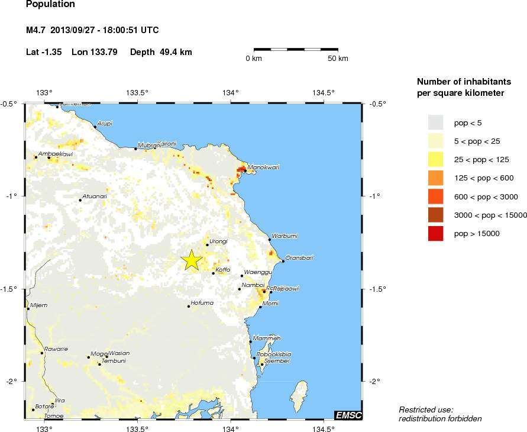
Task: Select the 'pop < 5' gray legend swatch
Action: coord(435,122)
